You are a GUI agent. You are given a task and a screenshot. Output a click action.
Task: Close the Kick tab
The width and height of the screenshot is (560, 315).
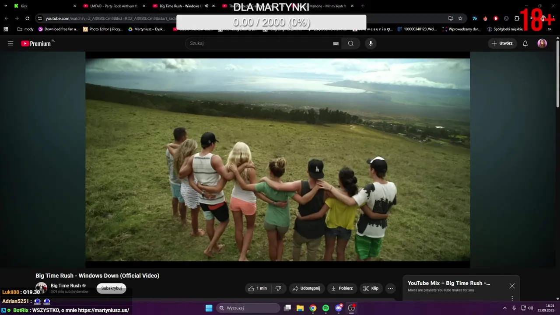tap(74, 6)
